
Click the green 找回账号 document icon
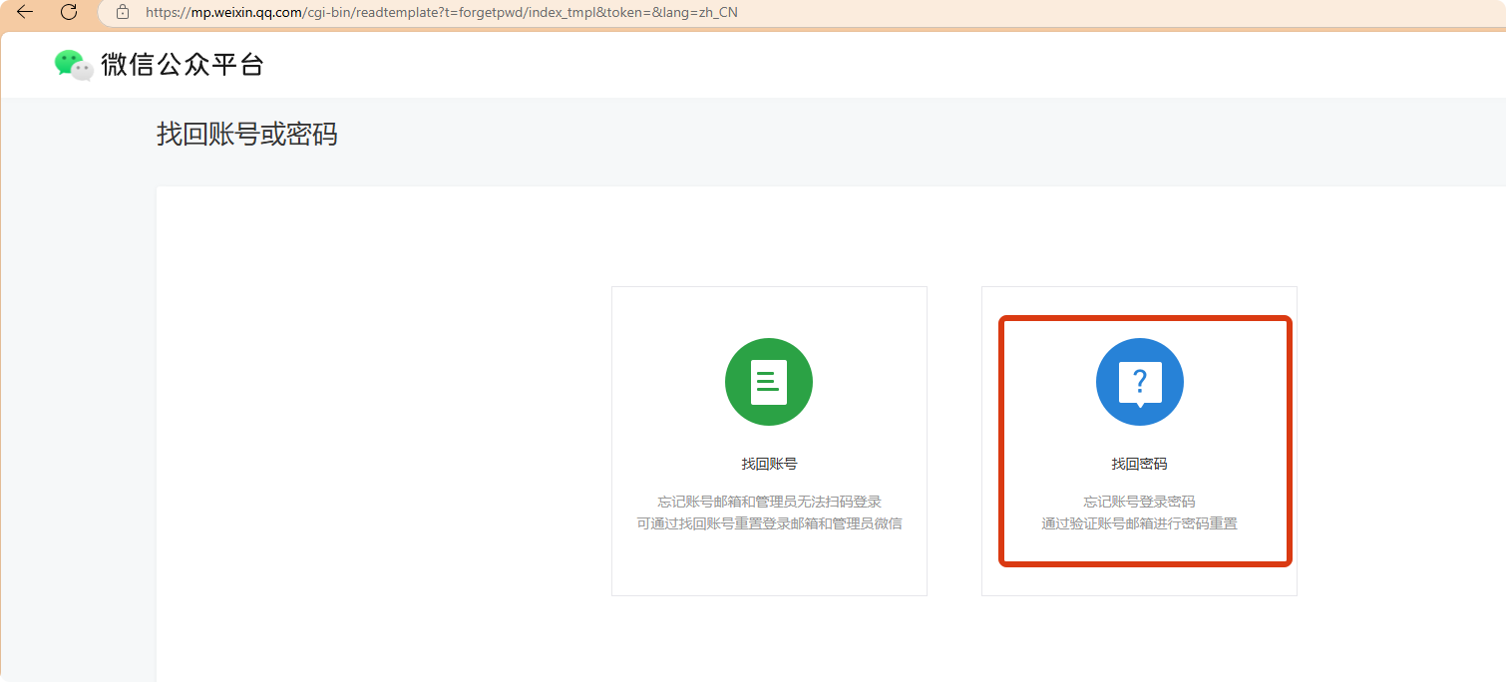pyautogui.click(x=769, y=382)
